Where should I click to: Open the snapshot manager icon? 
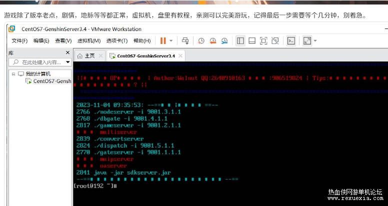coord(224,40)
